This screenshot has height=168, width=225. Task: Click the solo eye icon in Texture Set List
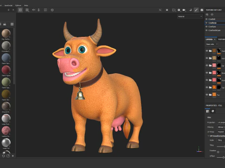click(212, 14)
